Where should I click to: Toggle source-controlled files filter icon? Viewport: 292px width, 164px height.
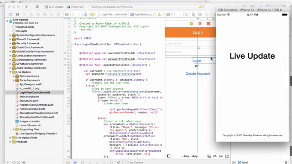pyautogui.click(x=18, y=162)
